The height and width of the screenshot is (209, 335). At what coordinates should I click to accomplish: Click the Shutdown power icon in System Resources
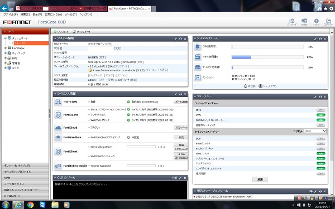(260, 86)
